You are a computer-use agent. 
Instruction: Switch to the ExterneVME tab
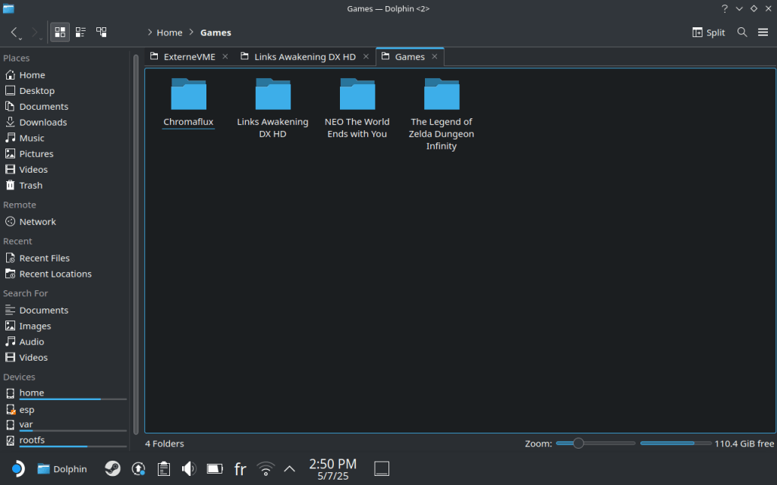click(189, 57)
